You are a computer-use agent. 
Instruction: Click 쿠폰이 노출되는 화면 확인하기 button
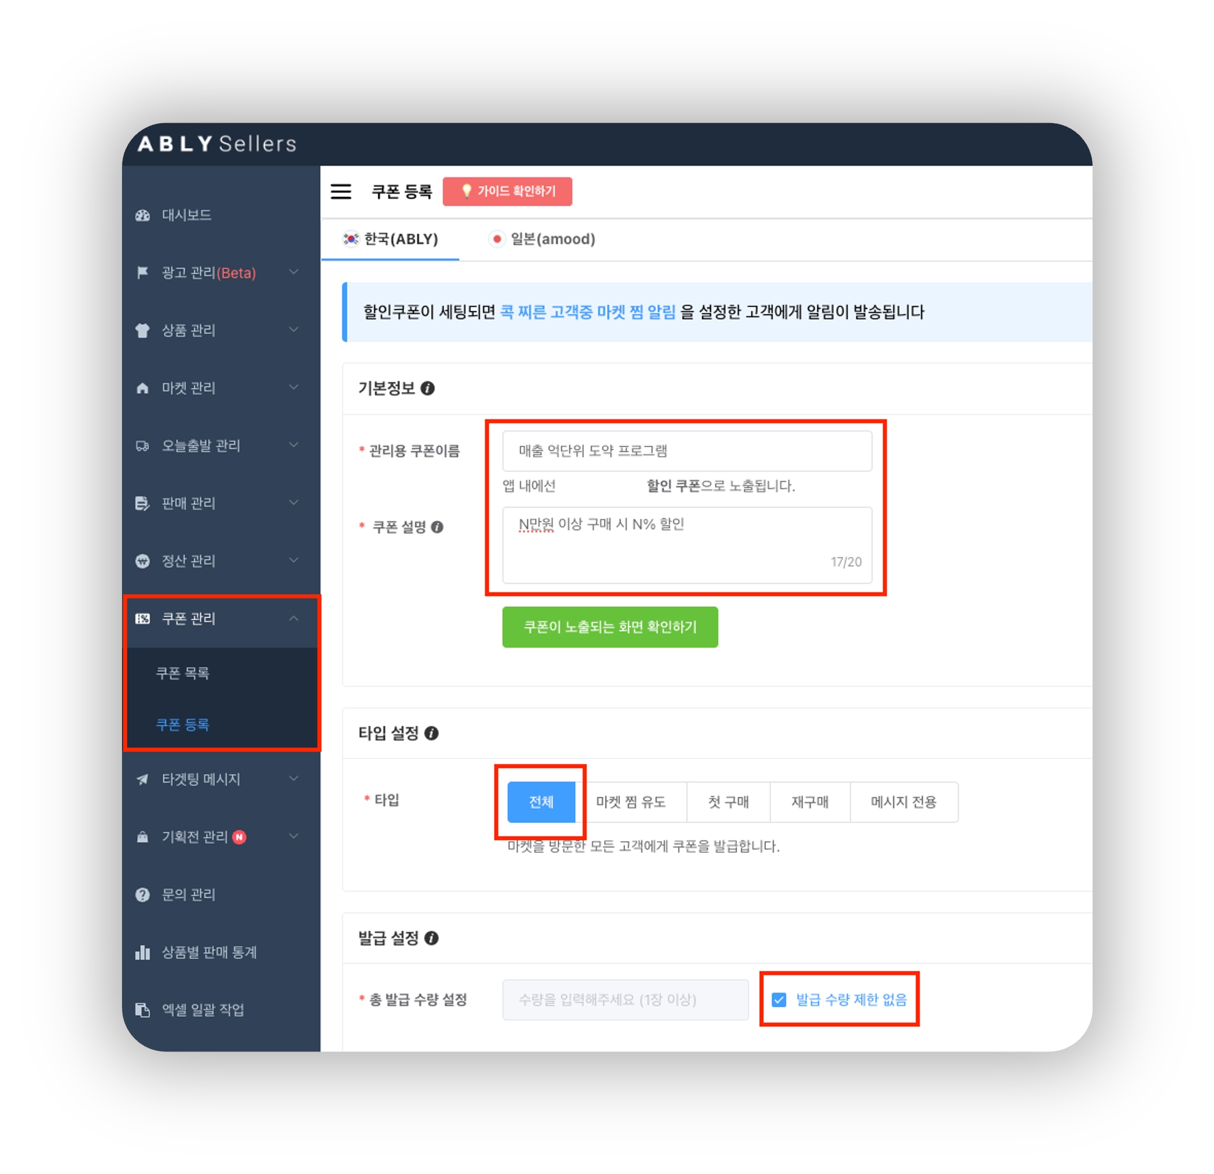point(610,627)
